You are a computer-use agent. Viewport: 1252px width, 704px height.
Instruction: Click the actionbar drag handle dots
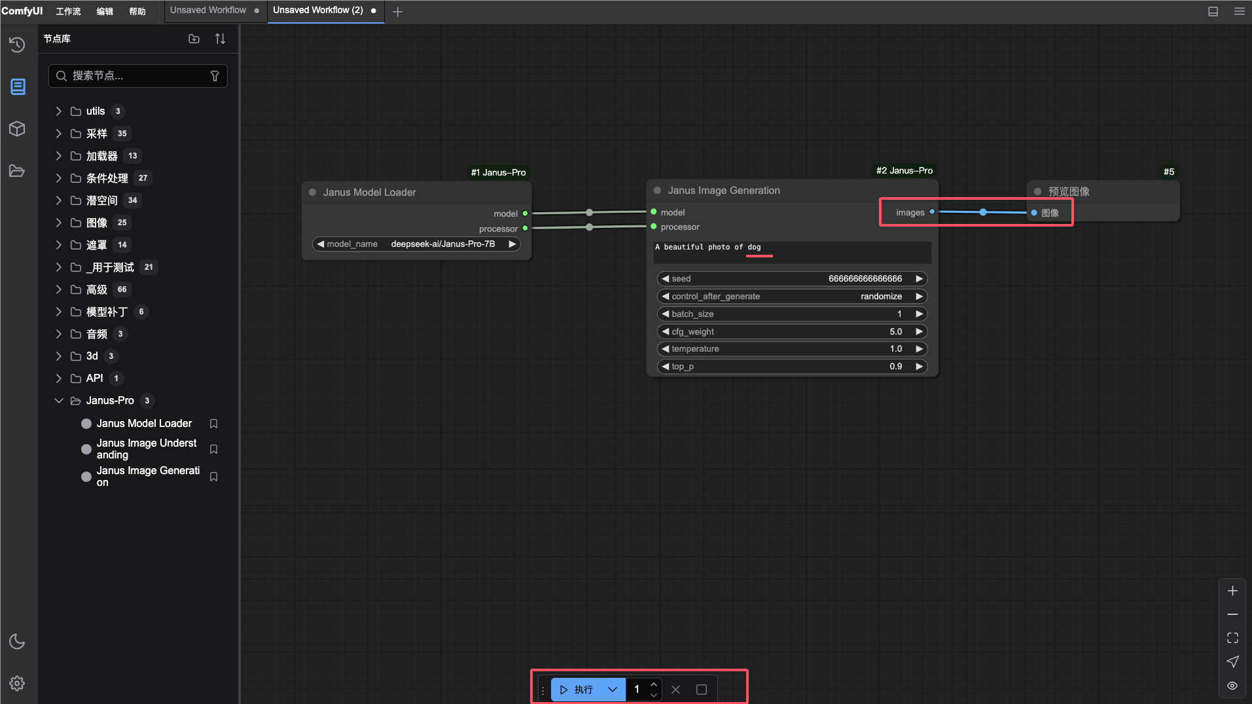543,690
